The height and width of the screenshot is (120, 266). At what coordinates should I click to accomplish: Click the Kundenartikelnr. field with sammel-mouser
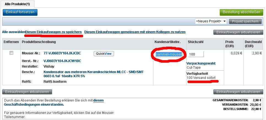(169, 54)
